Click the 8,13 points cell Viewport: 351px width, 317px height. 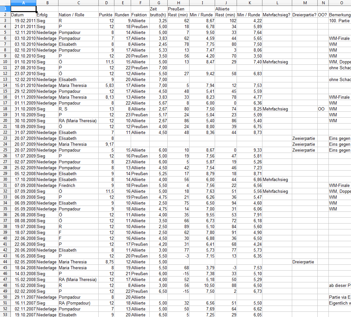point(106,97)
